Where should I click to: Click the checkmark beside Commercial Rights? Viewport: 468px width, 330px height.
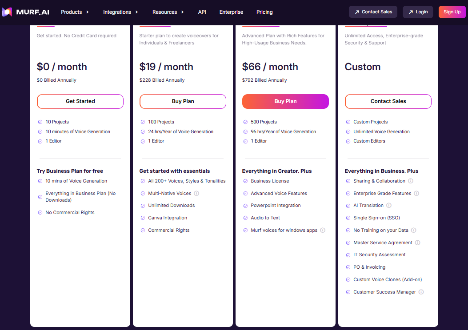tap(142, 230)
